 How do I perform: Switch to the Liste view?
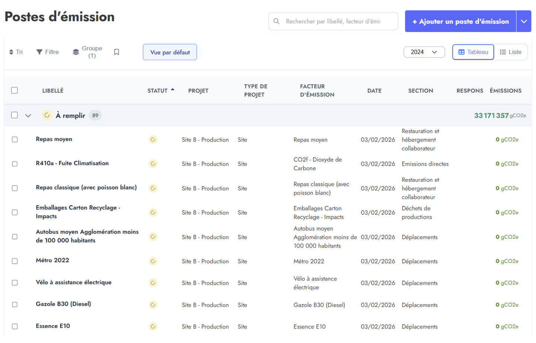pyautogui.click(x=511, y=52)
